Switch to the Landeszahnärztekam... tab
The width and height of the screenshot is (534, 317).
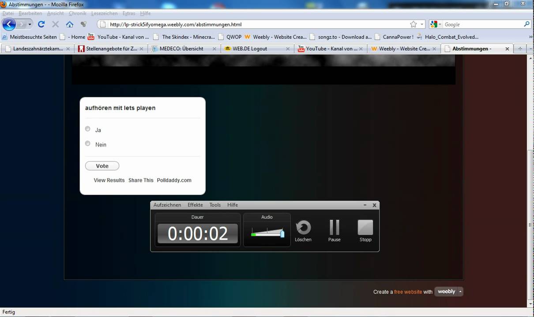coord(38,49)
